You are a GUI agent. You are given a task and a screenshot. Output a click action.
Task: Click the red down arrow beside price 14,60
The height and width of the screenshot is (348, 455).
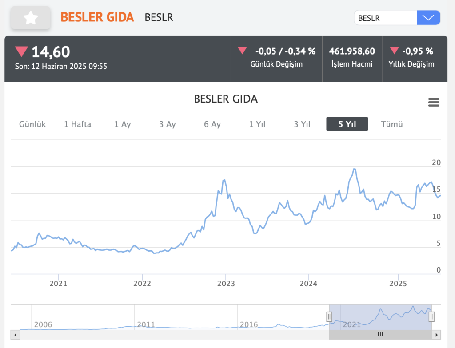21,51
